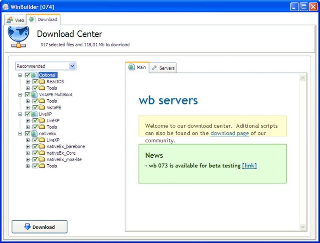Click the scrollbar up arrow in Main panel
The image size is (320, 243).
pyautogui.click(x=303, y=78)
